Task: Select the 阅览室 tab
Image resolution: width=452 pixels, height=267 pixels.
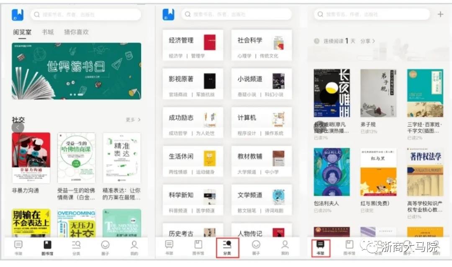Action: (22, 32)
